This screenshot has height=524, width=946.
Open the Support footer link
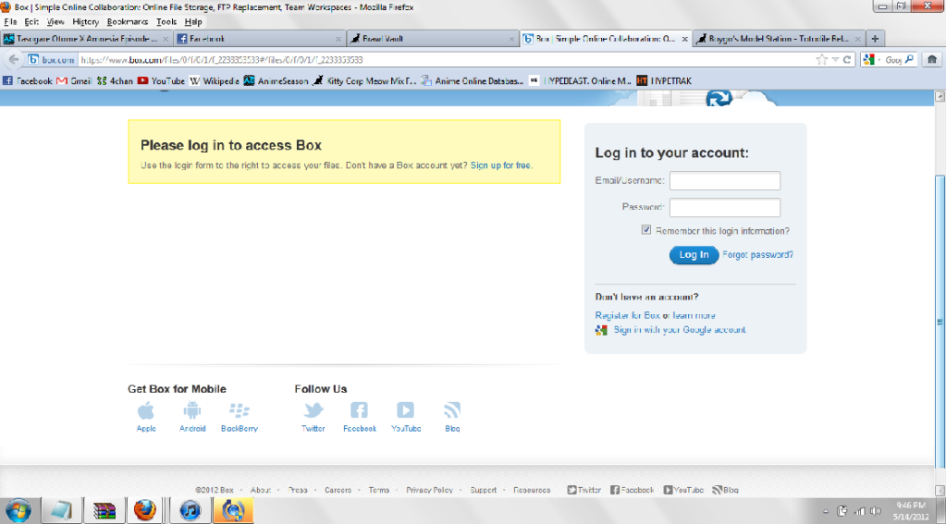pos(484,490)
